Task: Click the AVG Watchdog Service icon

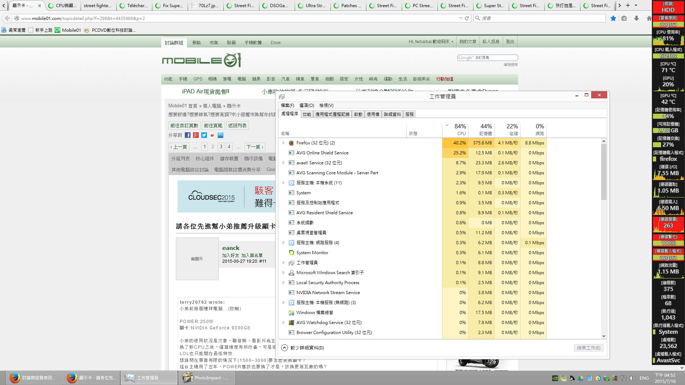Action: point(291,323)
